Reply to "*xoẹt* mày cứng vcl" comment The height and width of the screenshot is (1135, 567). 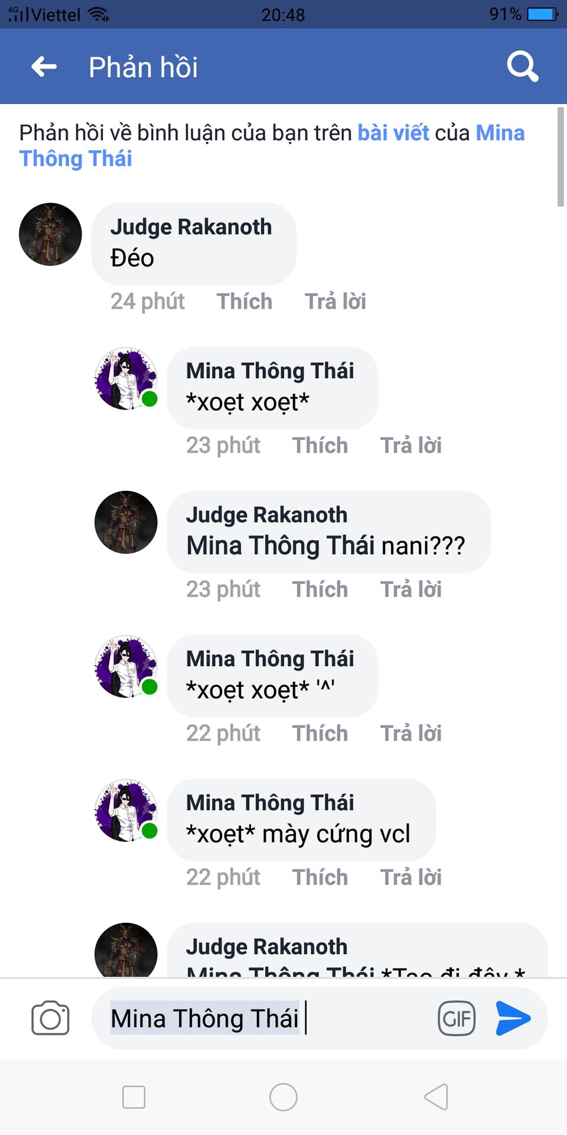pos(411,877)
